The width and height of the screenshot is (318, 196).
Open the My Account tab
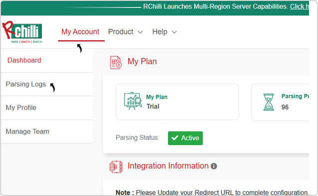pyautogui.click(x=80, y=32)
